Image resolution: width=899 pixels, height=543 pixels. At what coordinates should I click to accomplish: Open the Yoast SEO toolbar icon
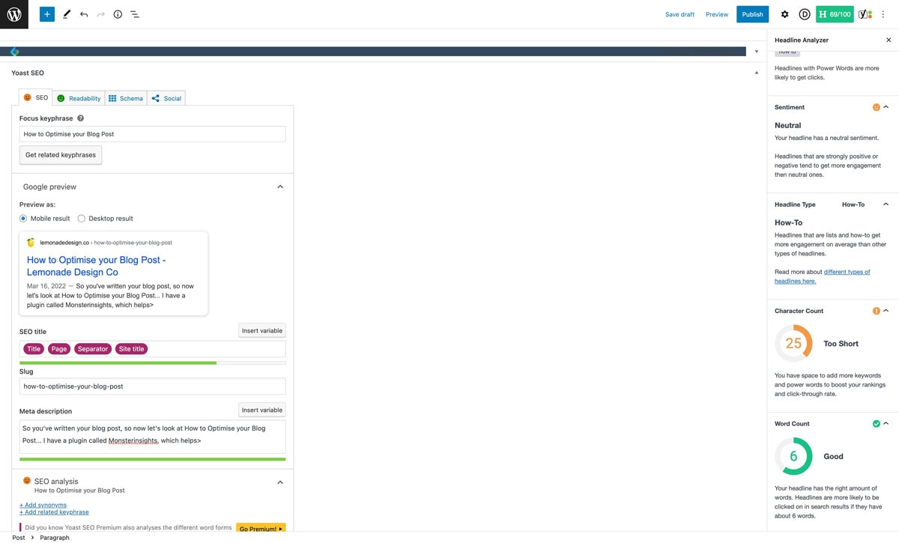[865, 14]
